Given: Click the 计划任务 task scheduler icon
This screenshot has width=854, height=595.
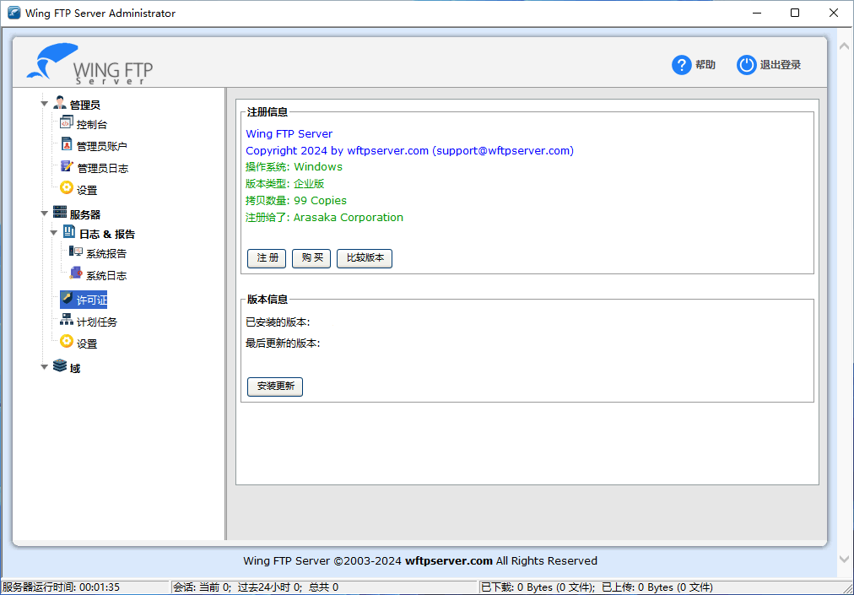Looking at the screenshot, I should pos(67,320).
